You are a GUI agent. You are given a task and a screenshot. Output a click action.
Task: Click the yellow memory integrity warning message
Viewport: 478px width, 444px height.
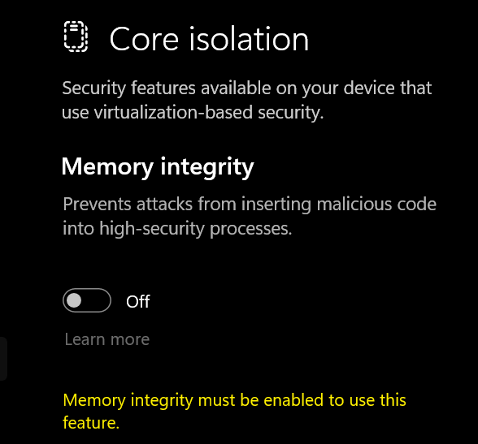234,412
